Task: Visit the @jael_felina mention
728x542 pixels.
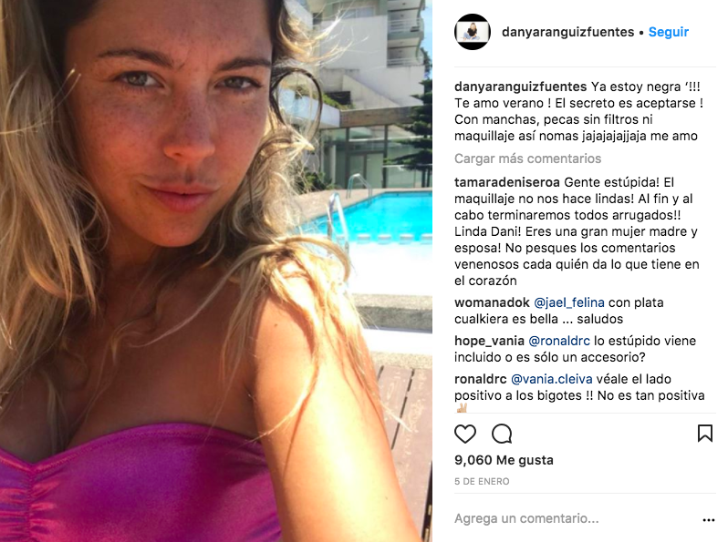Action: tap(568, 302)
